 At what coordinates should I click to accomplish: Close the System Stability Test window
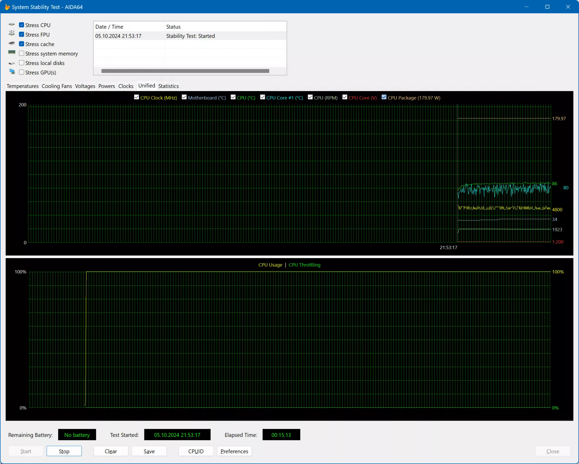pyautogui.click(x=568, y=7)
